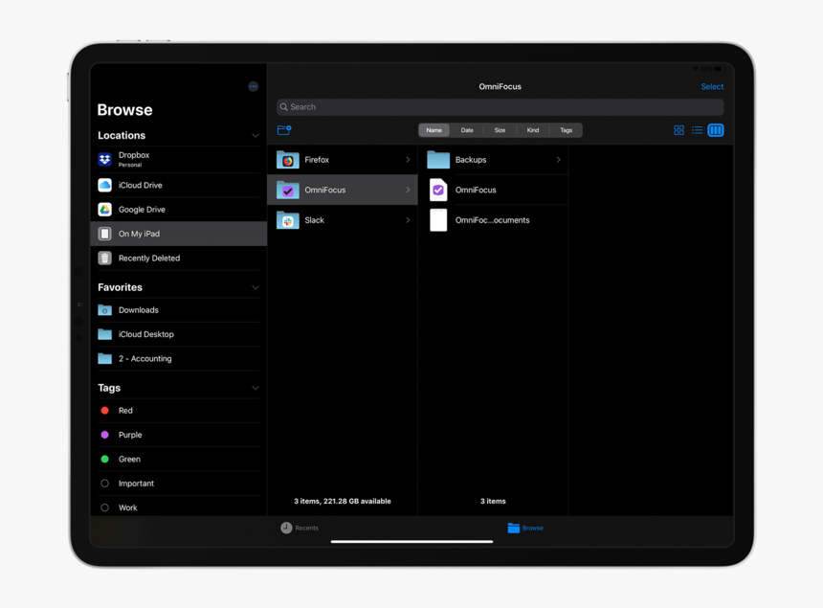823x608 pixels.
Task: Open the OmniFoc...ocuments file
Action: click(493, 220)
